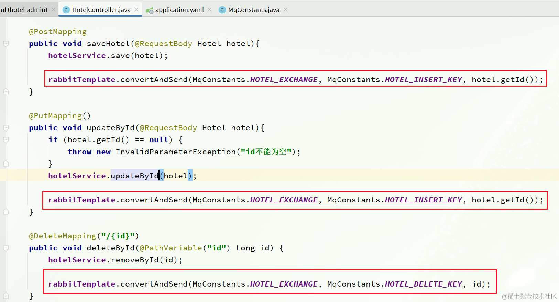Image resolution: width=559 pixels, height=302 pixels.
Task: Click HOTEL_EXCHANGE in the updateById method
Action: pos(284,200)
